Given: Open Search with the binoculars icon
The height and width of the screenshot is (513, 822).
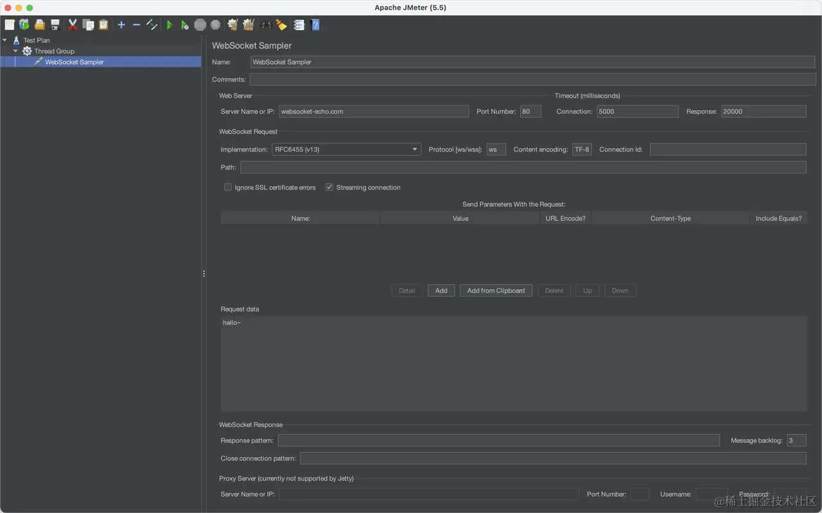Looking at the screenshot, I should (266, 25).
